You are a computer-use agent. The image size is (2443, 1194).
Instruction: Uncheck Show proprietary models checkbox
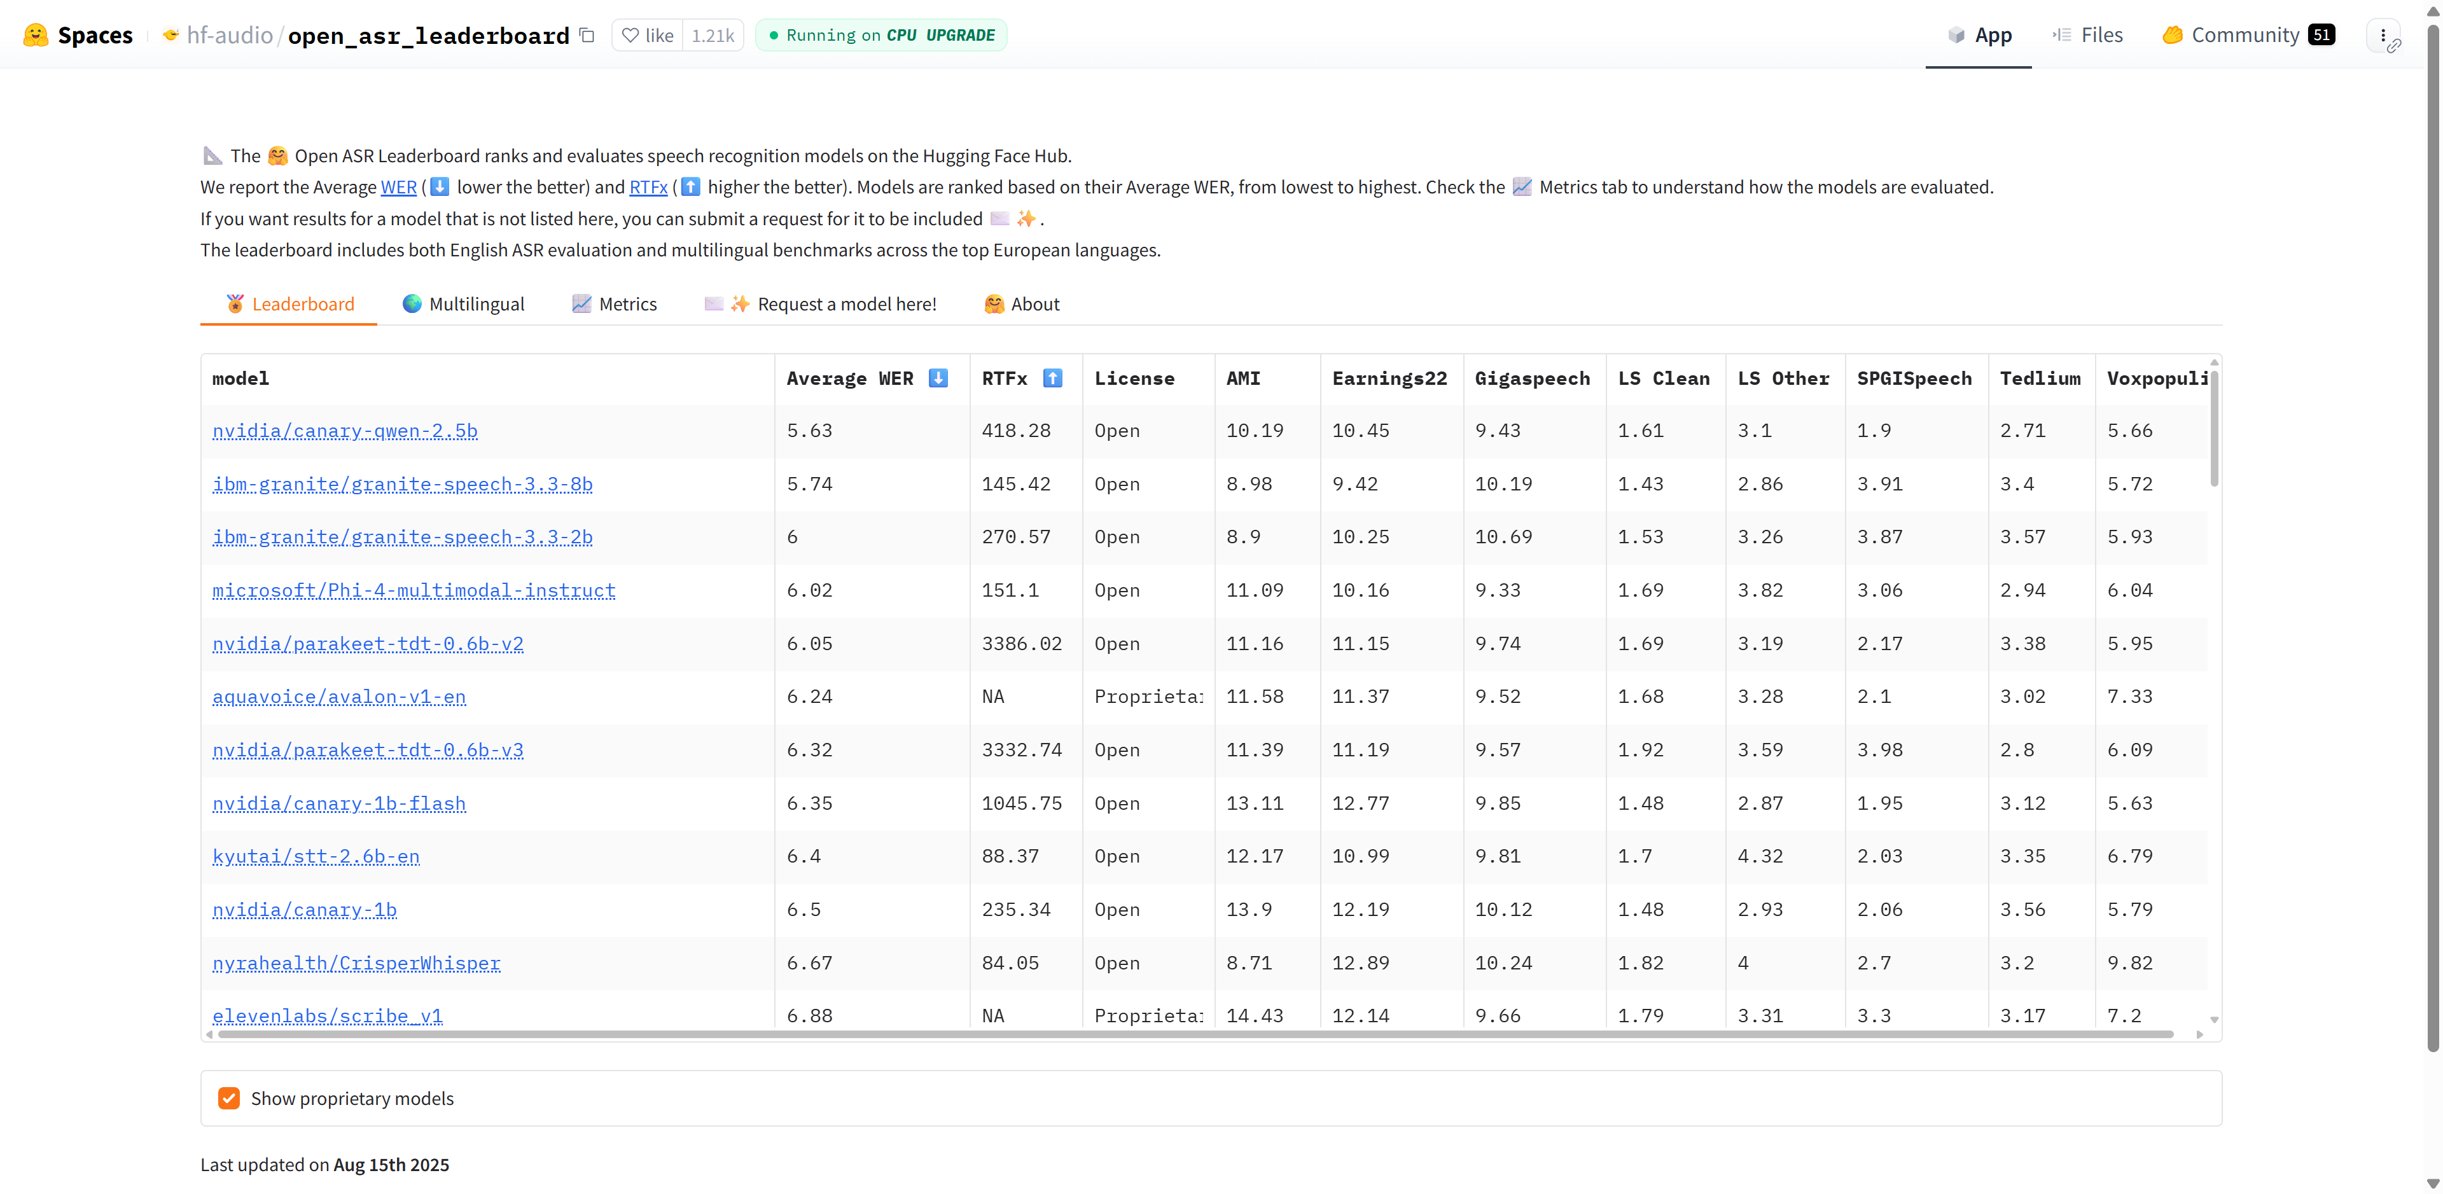coord(228,1097)
